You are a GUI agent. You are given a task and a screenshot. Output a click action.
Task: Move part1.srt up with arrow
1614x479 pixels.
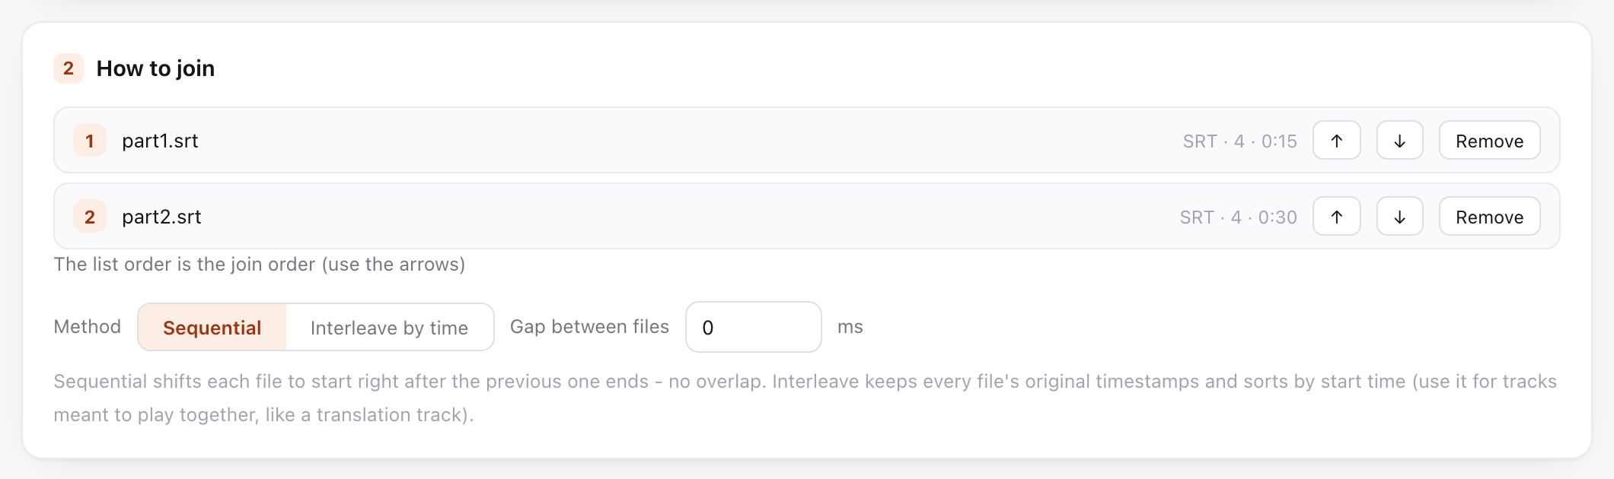pyautogui.click(x=1336, y=141)
